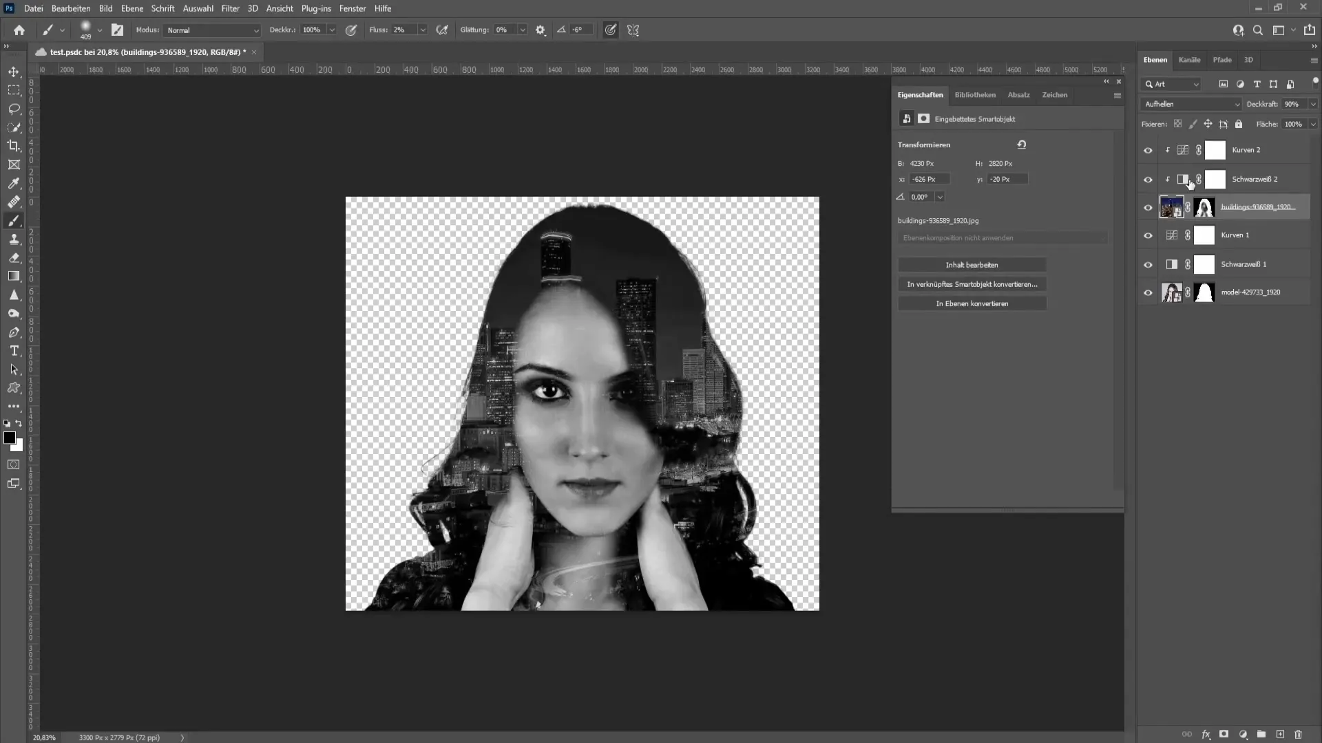The image size is (1322, 743).
Task: Click the Healing Brush tool
Action: (14, 202)
